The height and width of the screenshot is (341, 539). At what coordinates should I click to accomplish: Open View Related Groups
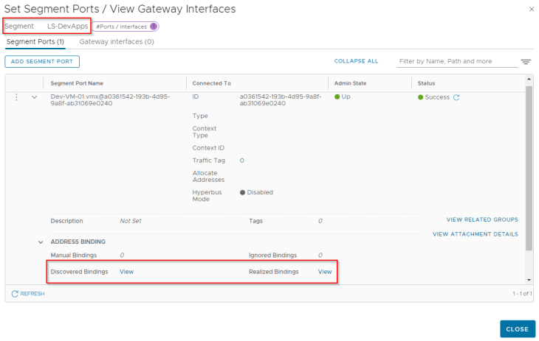tap(482, 219)
